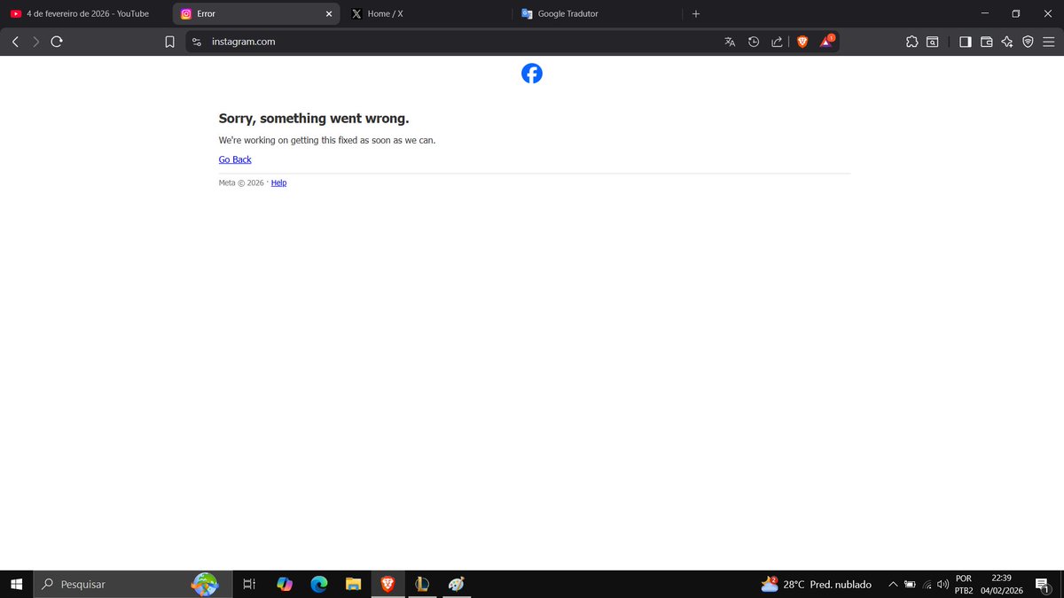
Task: Reload the Instagram page
Action: tap(57, 42)
